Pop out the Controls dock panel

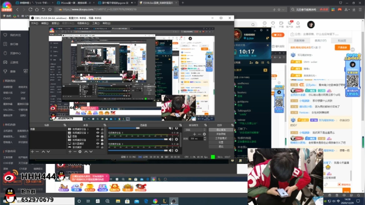[232, 125]
